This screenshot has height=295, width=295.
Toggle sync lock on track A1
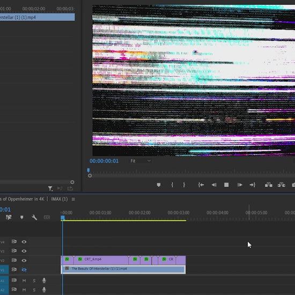[14, 280]
